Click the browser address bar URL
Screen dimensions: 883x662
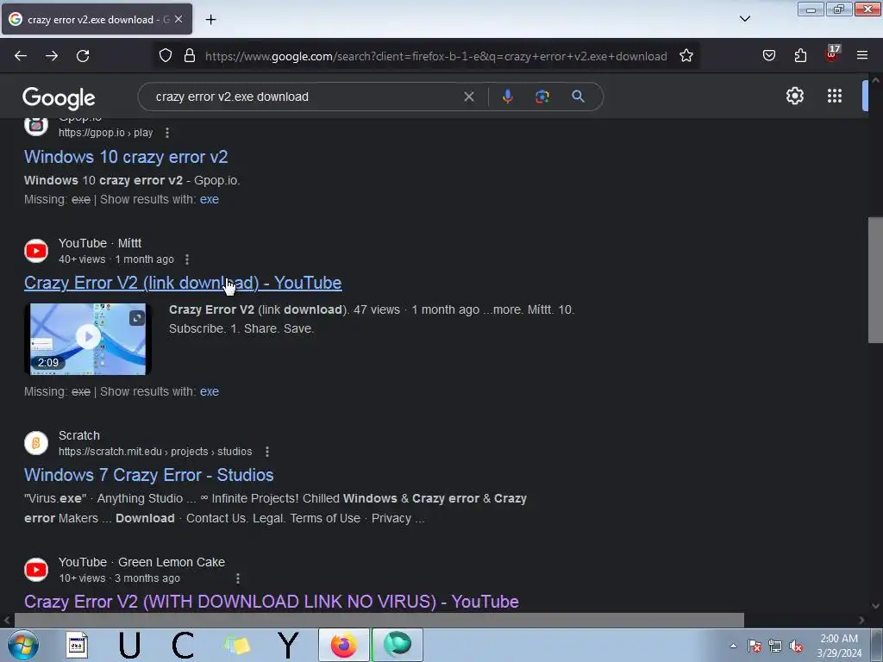click(435, 56)
